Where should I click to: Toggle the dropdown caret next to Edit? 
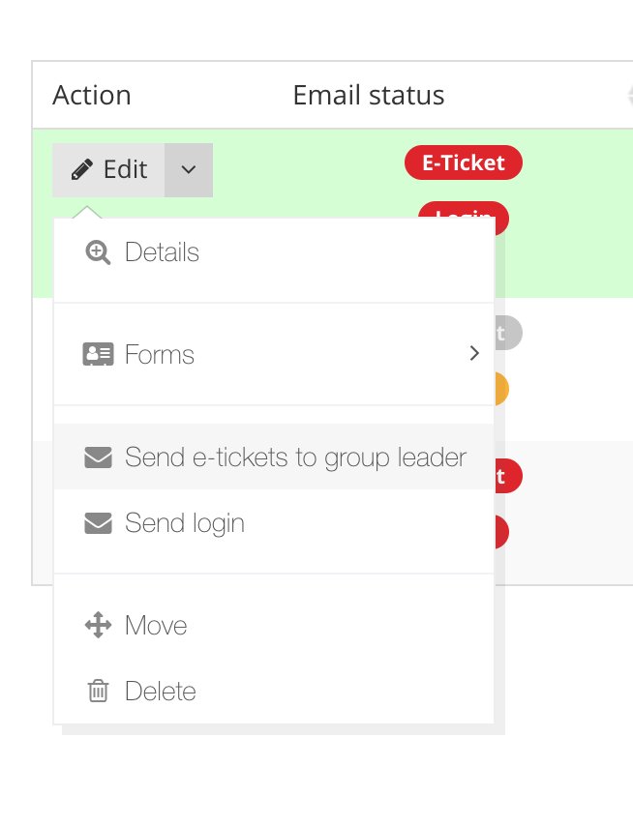tap(189, 170)
